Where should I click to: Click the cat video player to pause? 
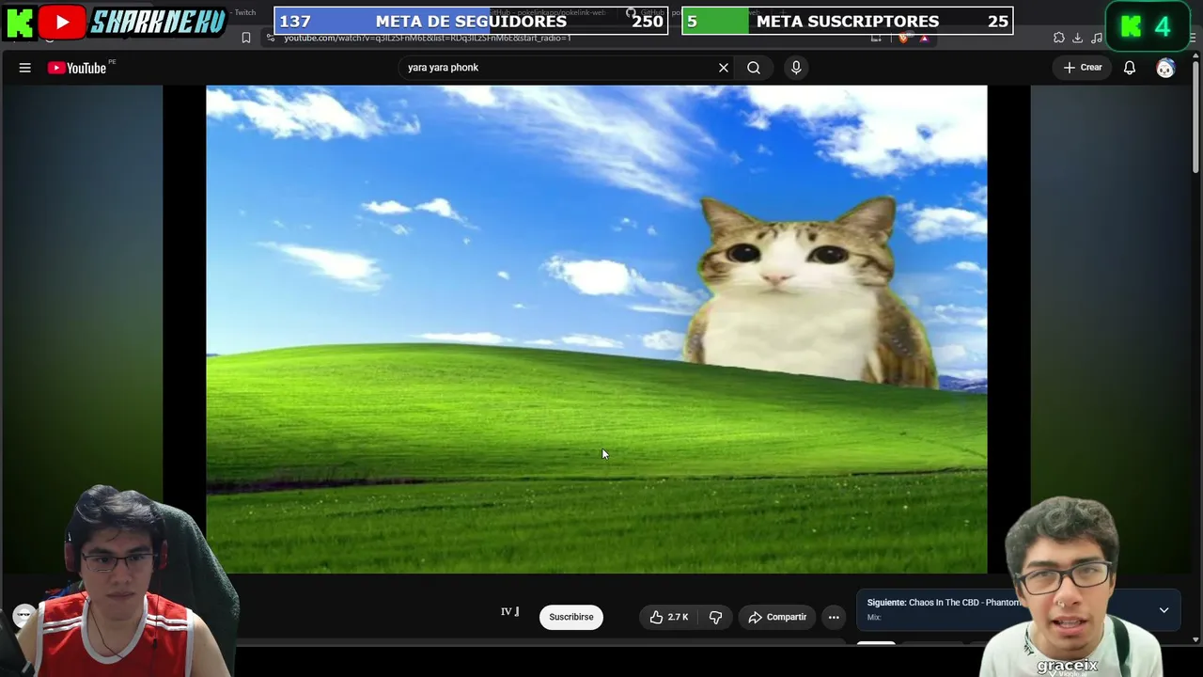click(x=597, y=329)
